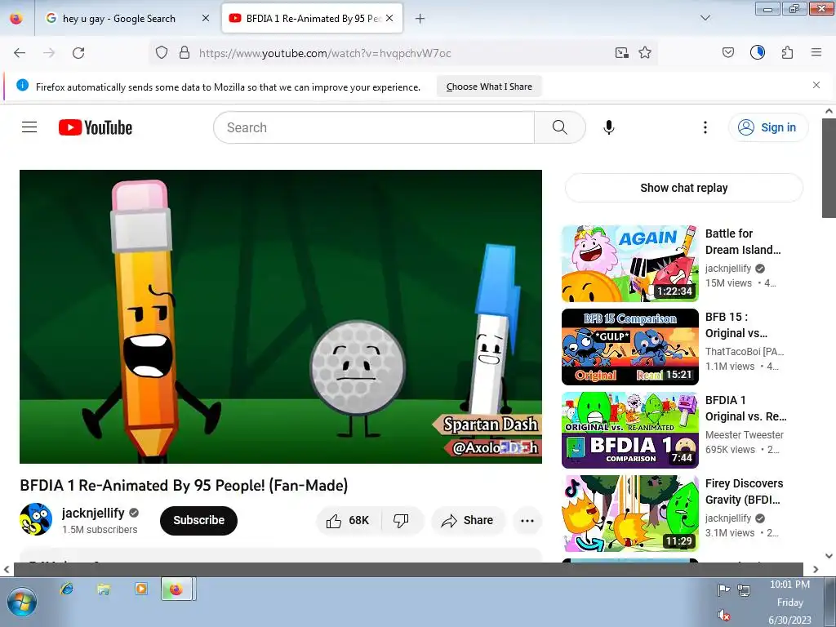836x627 pixels.
Task: Click the search magnifier button
Action: click(560, 127)
